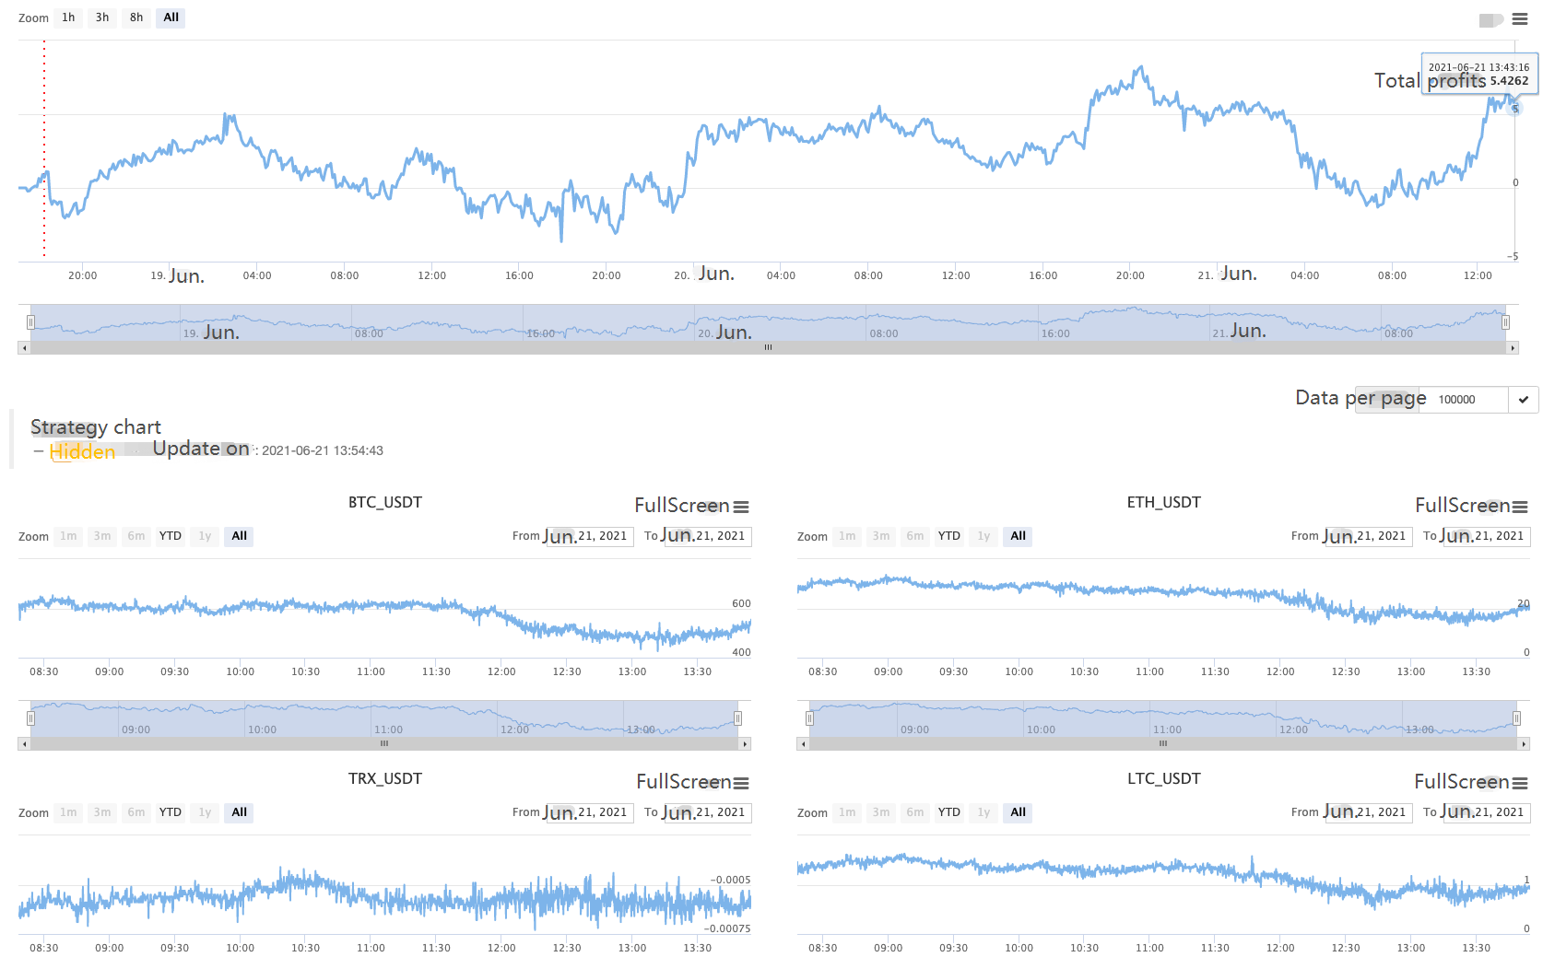Confirm Data per page with the checkmark
The image size is (1543, 957).
tap(1524, 400)
